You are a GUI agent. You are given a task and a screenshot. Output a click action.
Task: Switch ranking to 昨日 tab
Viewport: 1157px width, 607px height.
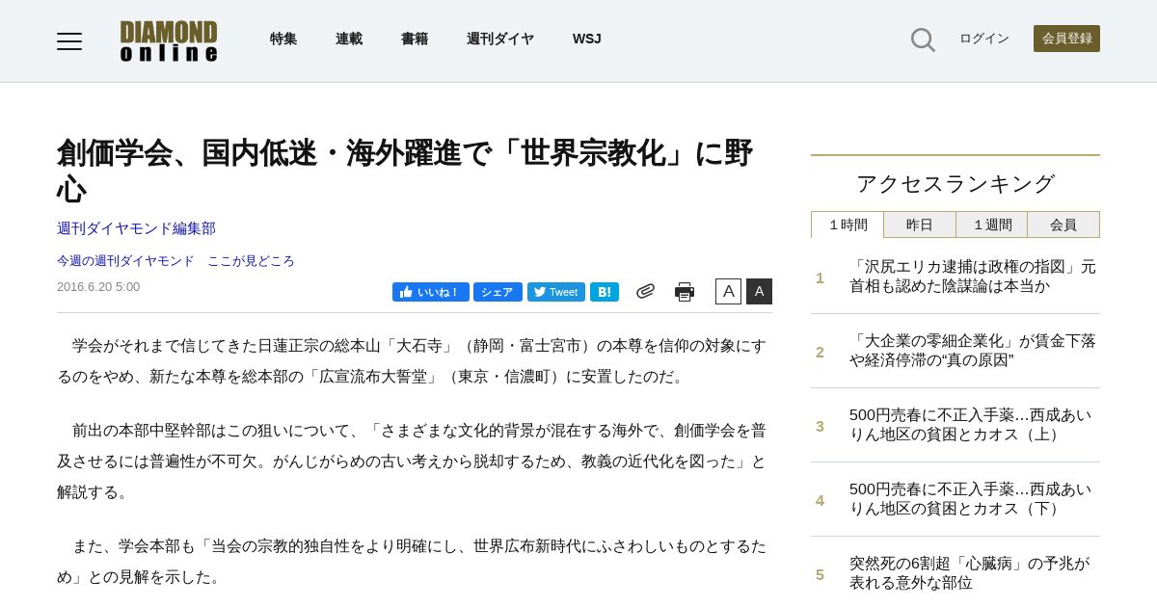pos(920,224)
